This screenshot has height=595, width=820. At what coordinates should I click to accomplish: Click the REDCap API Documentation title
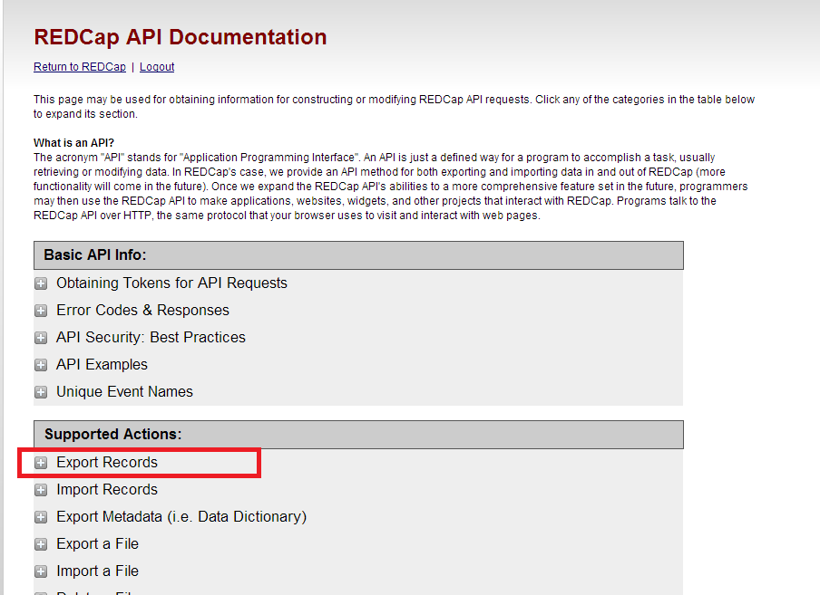181,37
